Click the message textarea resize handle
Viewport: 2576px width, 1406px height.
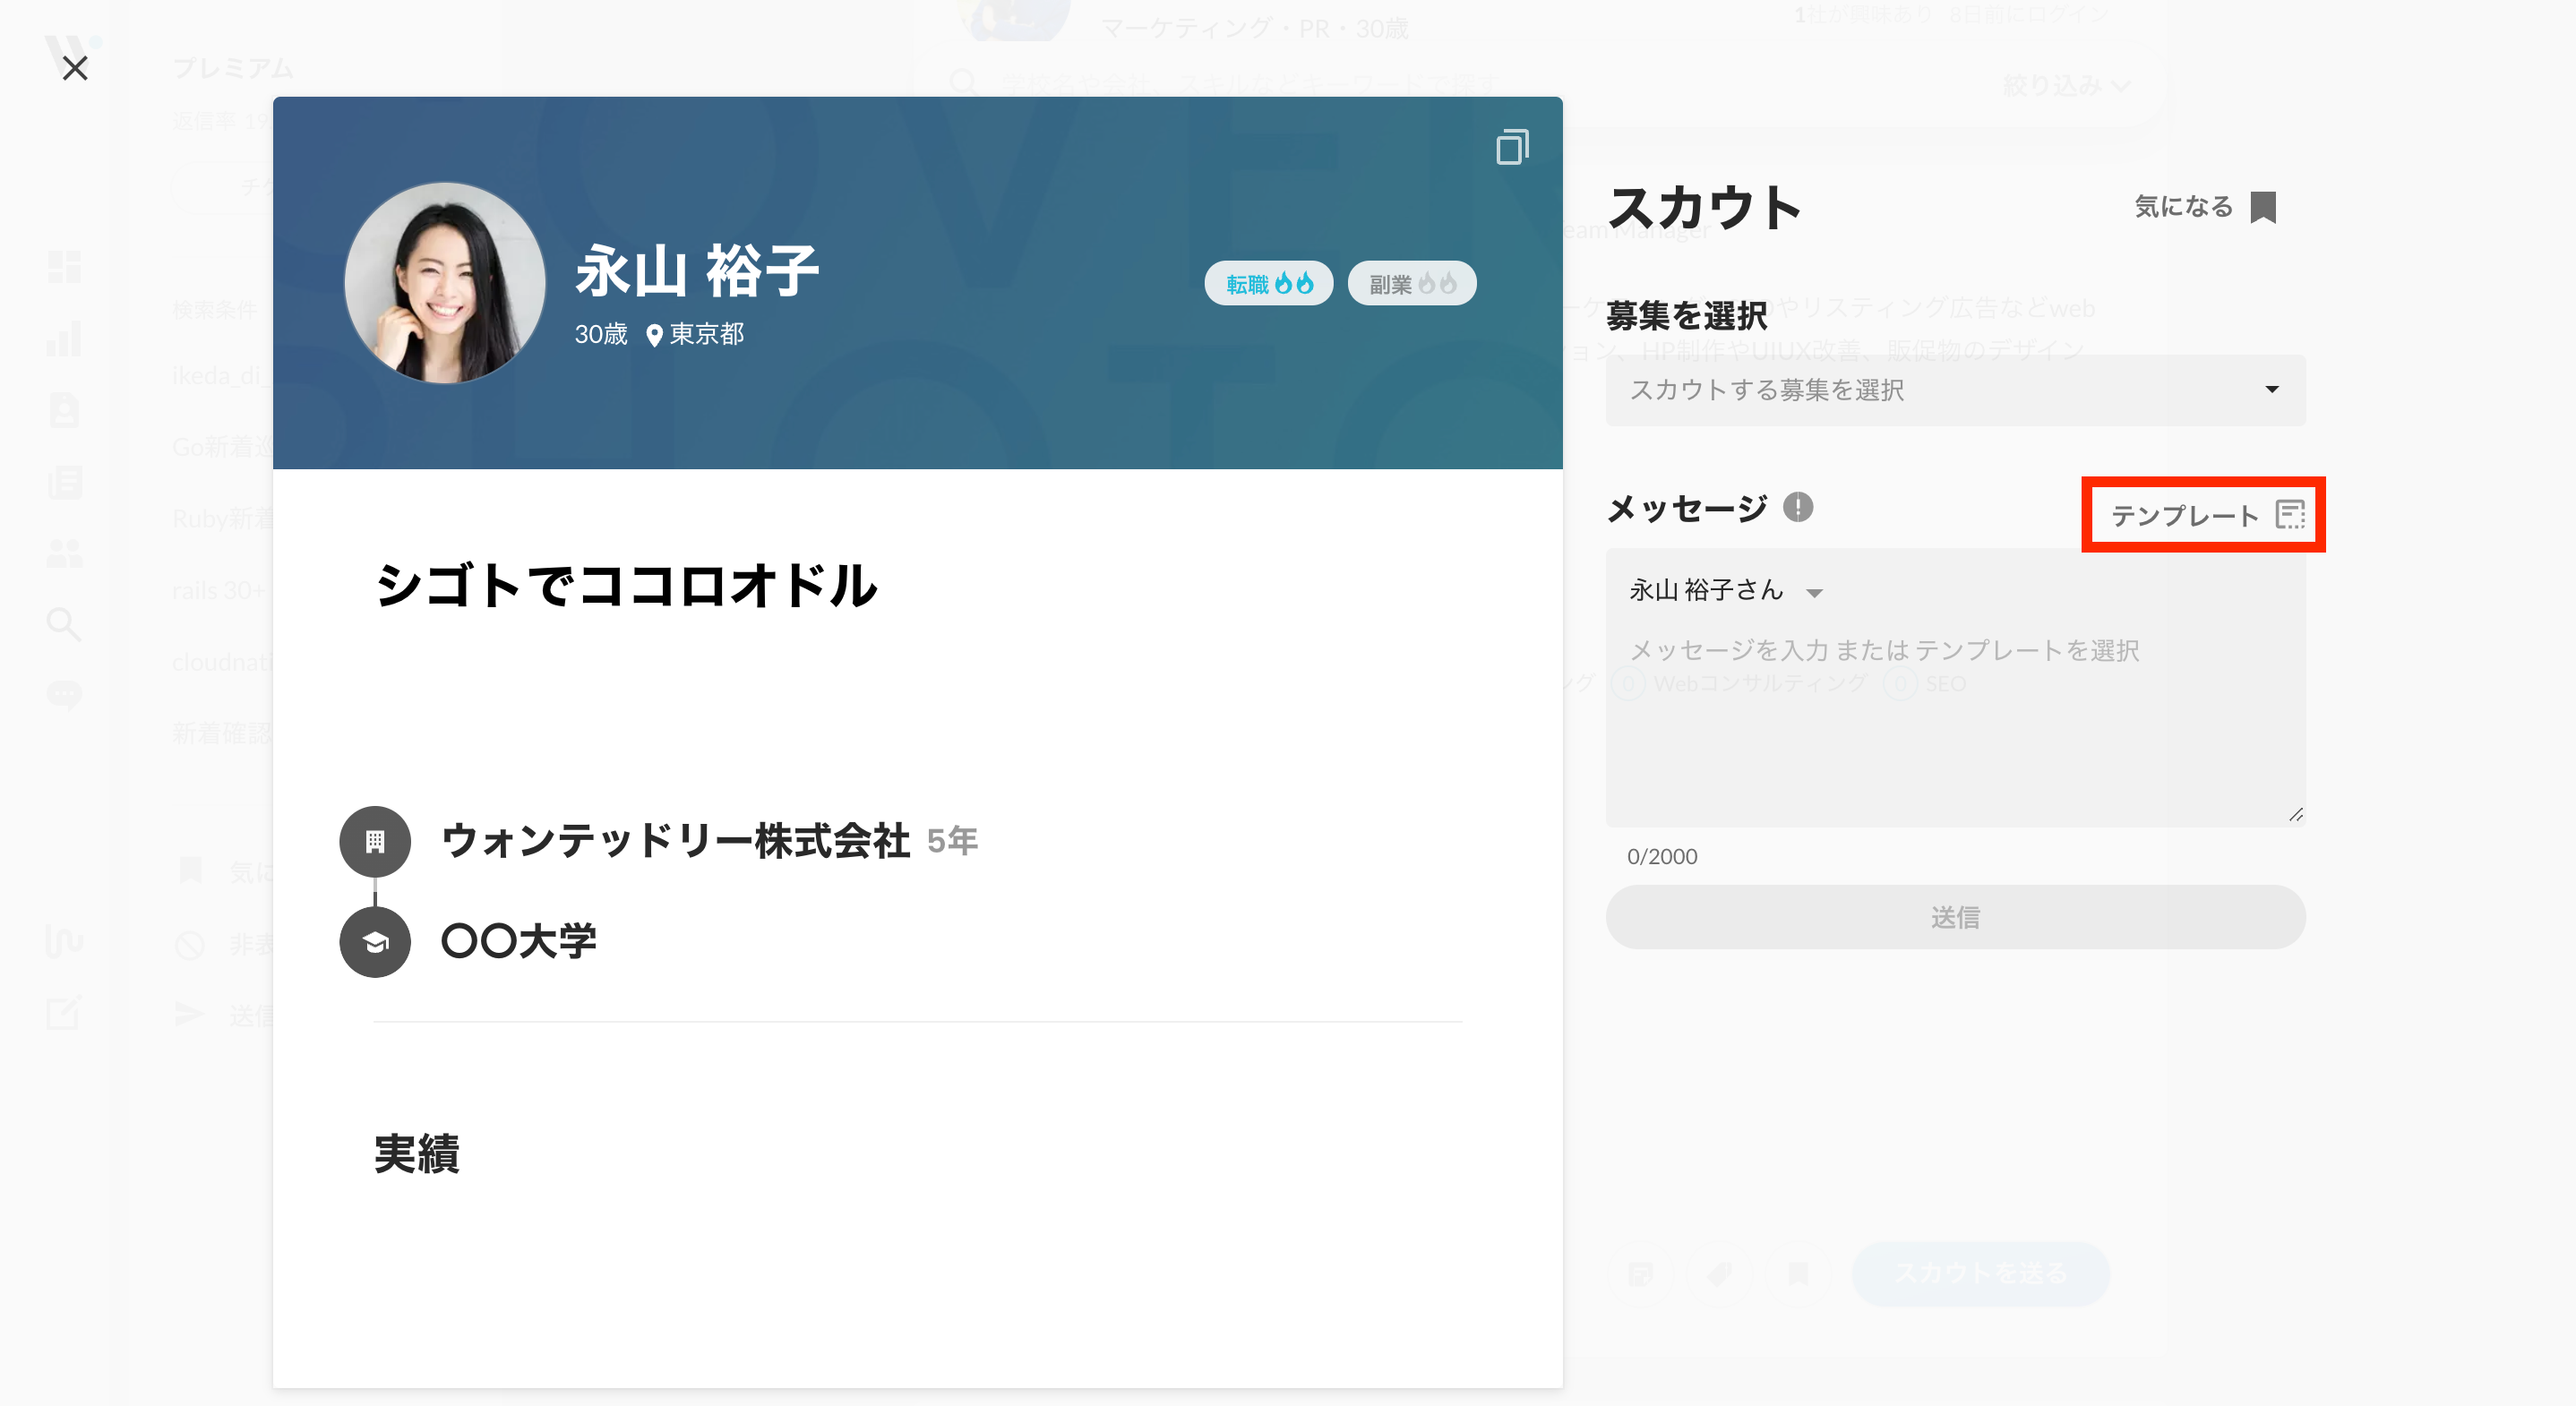pyautogui.click(x=2296, y=816)
